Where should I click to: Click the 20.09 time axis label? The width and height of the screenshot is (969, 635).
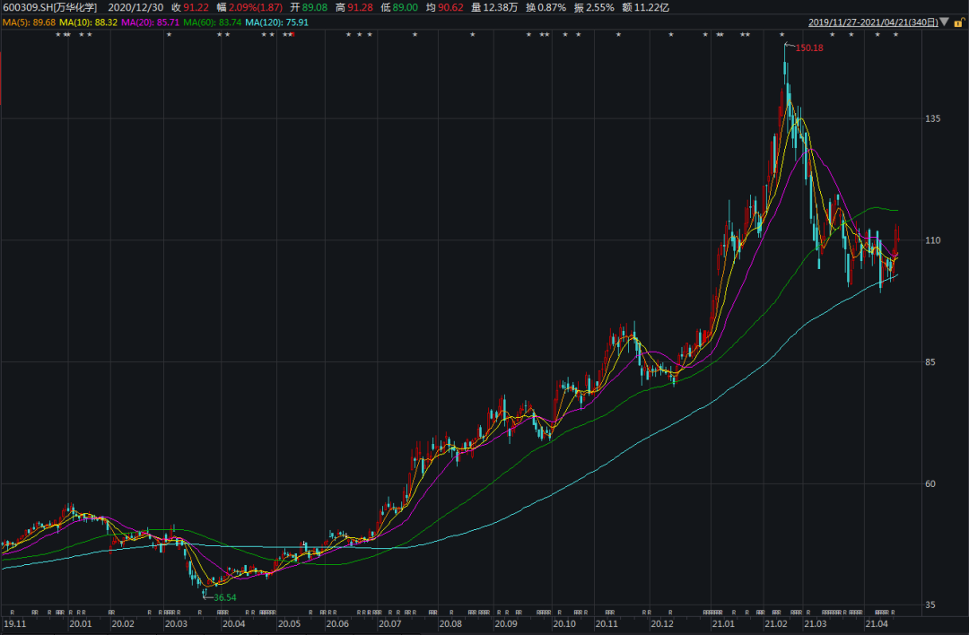[506, 624]
